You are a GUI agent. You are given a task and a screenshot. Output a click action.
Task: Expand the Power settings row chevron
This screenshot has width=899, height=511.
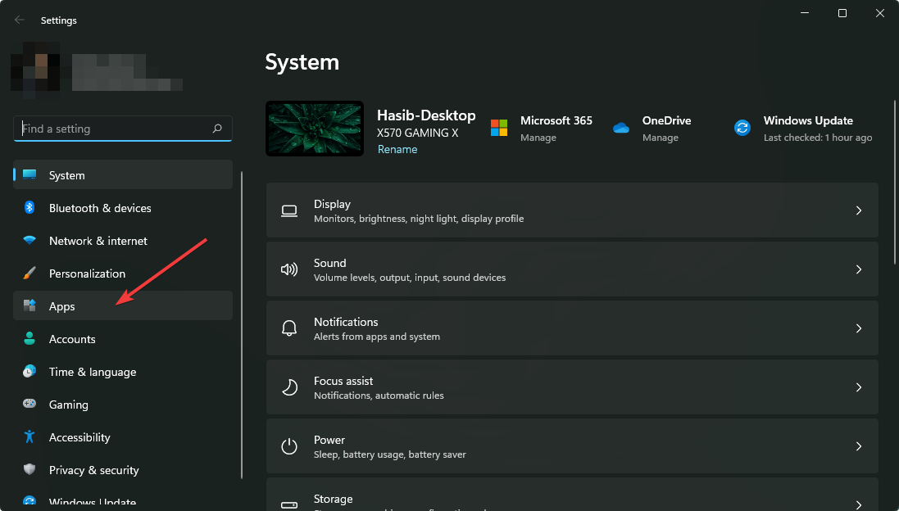point(858,445)
